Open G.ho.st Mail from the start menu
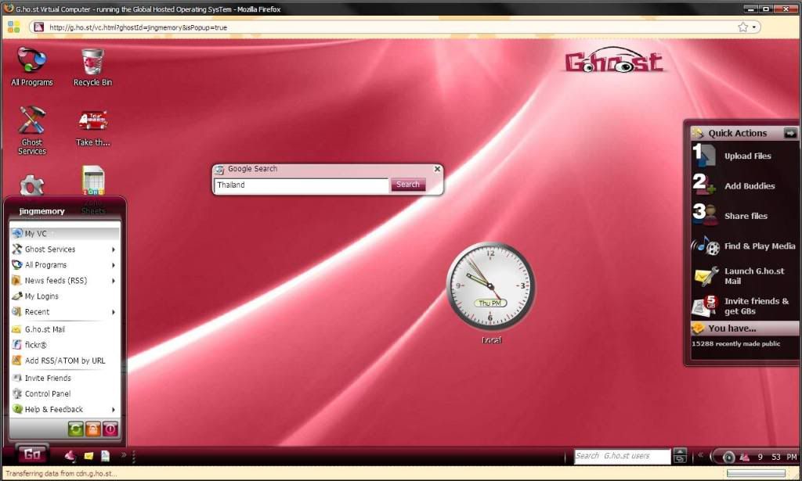Image resolution: width=802 pixels, height=481 pixels. (x=64, y=329)
